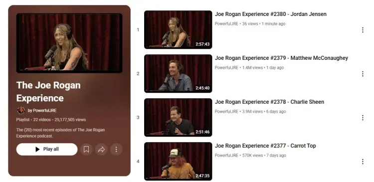Click the 25,177,505 views playlist stat
The height and width of the screenshot is (182, 374).
70,120
